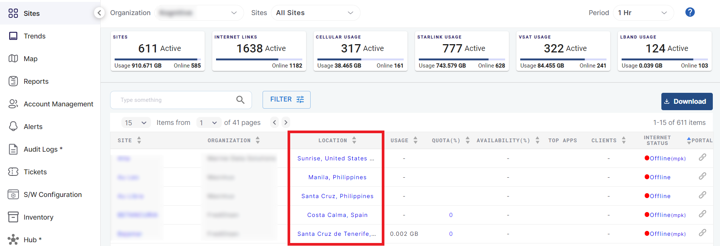This screenshot has height=246, width=720.
Task: Sort table by Usage column
Action: click(x=415, y=140)
